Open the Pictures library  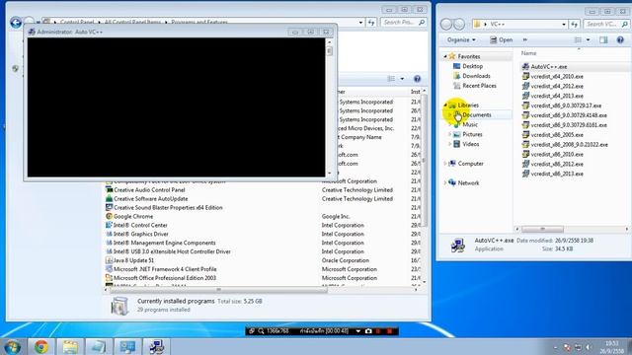tap(467, 134)
